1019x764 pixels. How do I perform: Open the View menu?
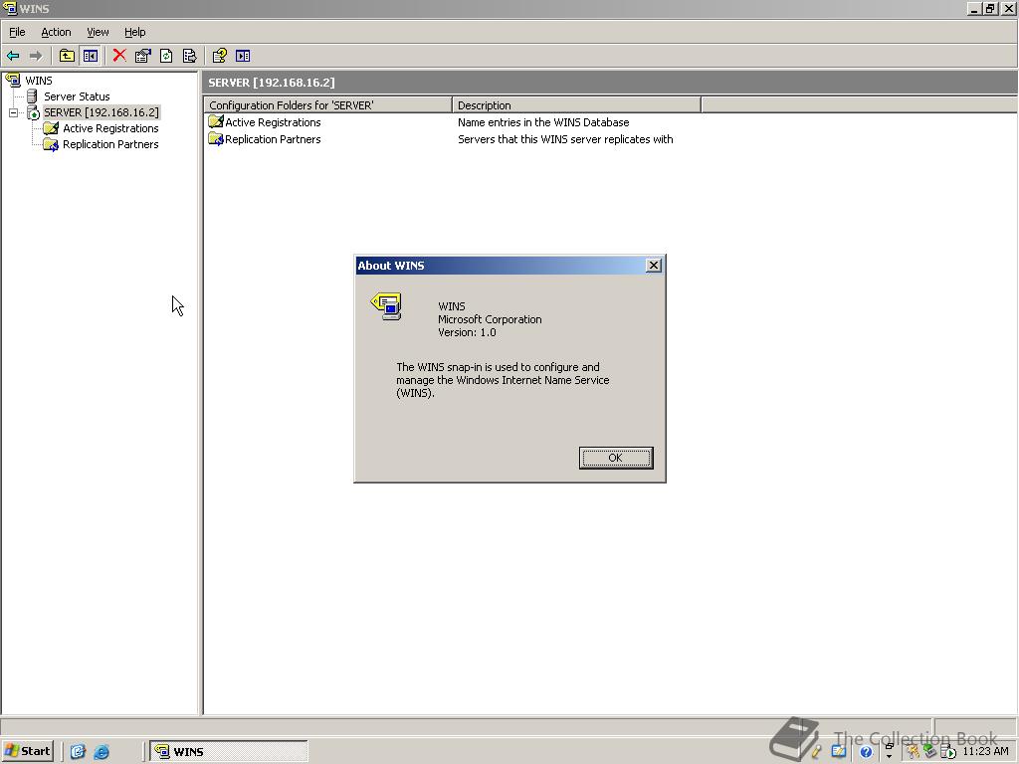[98, 32]
